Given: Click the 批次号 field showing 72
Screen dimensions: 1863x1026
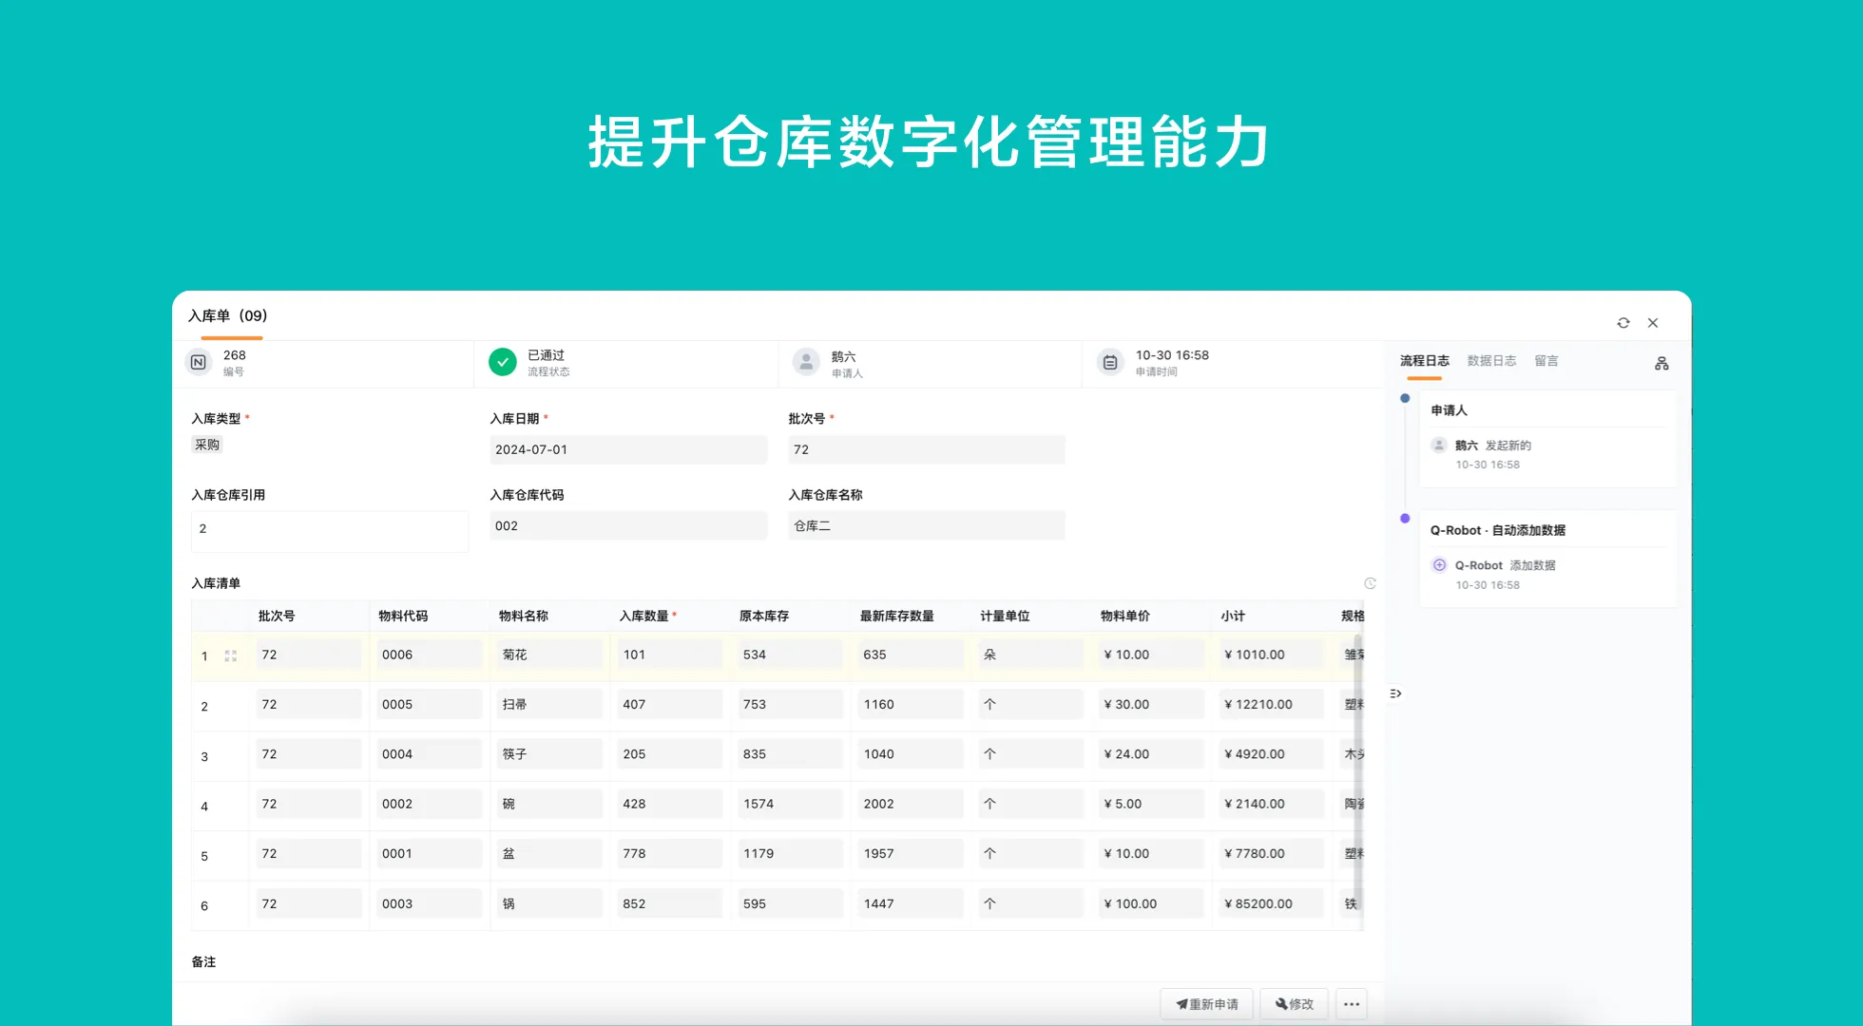Looking at the screenshot, I should [x=926, y=449].
